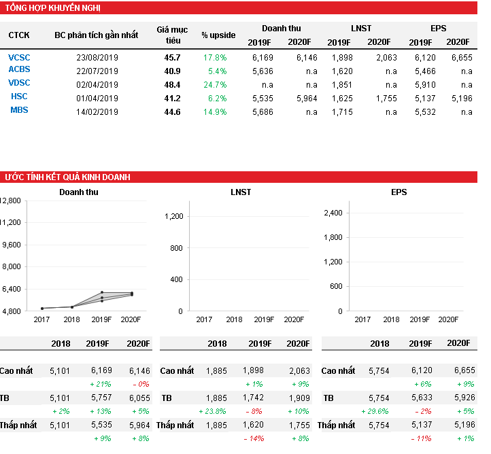The image size is (491, 454).
Task: Select the HSC brokerage link
Action: point(19,97)
